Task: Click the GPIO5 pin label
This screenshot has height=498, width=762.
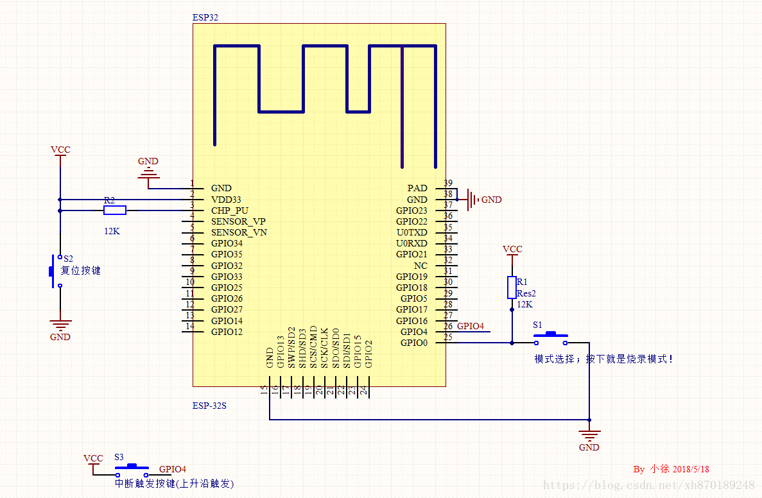Action: click(x=414, y=298)
